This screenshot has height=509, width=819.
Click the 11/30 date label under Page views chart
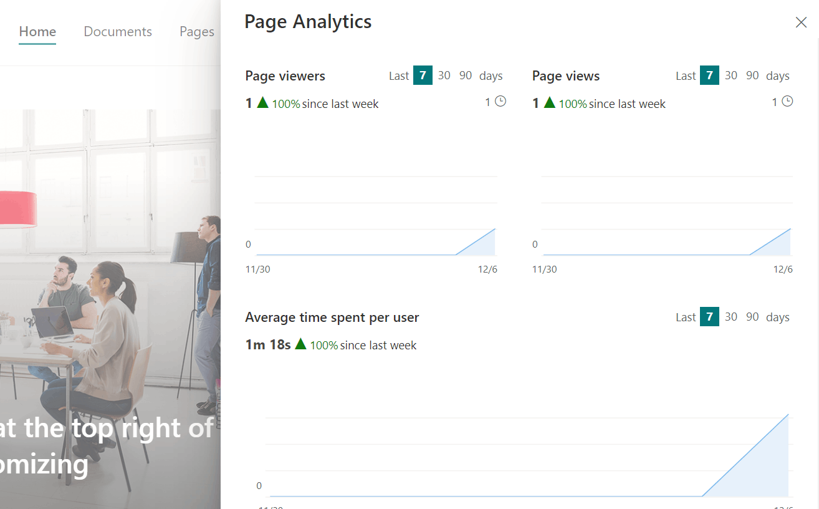pyautogui.click(x=545, y=269)
